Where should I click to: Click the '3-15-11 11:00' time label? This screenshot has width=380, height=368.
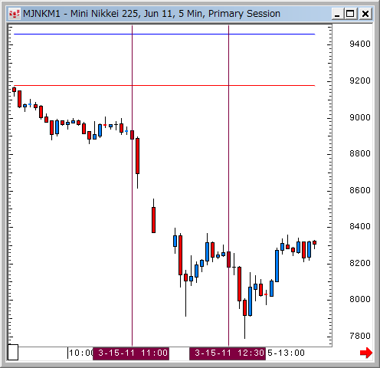pos(131,353)
